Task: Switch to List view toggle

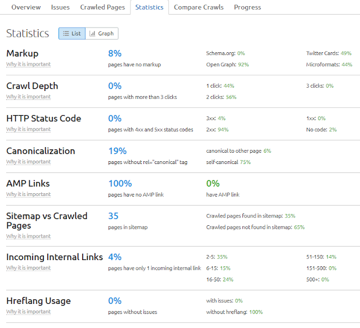Action: [72, 34]
